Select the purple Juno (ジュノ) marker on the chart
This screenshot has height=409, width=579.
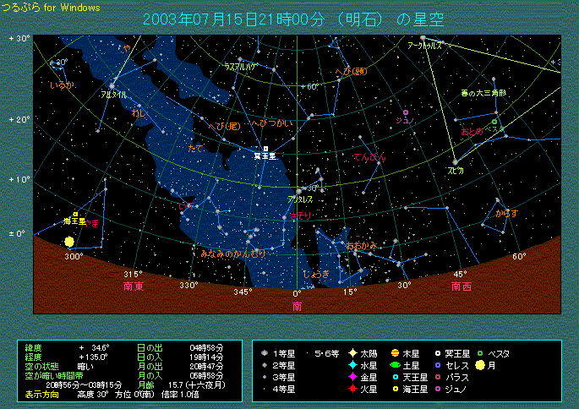click(x=406, y=112)
